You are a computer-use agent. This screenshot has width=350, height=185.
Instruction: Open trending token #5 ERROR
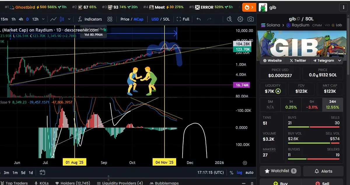pos(211,7)
